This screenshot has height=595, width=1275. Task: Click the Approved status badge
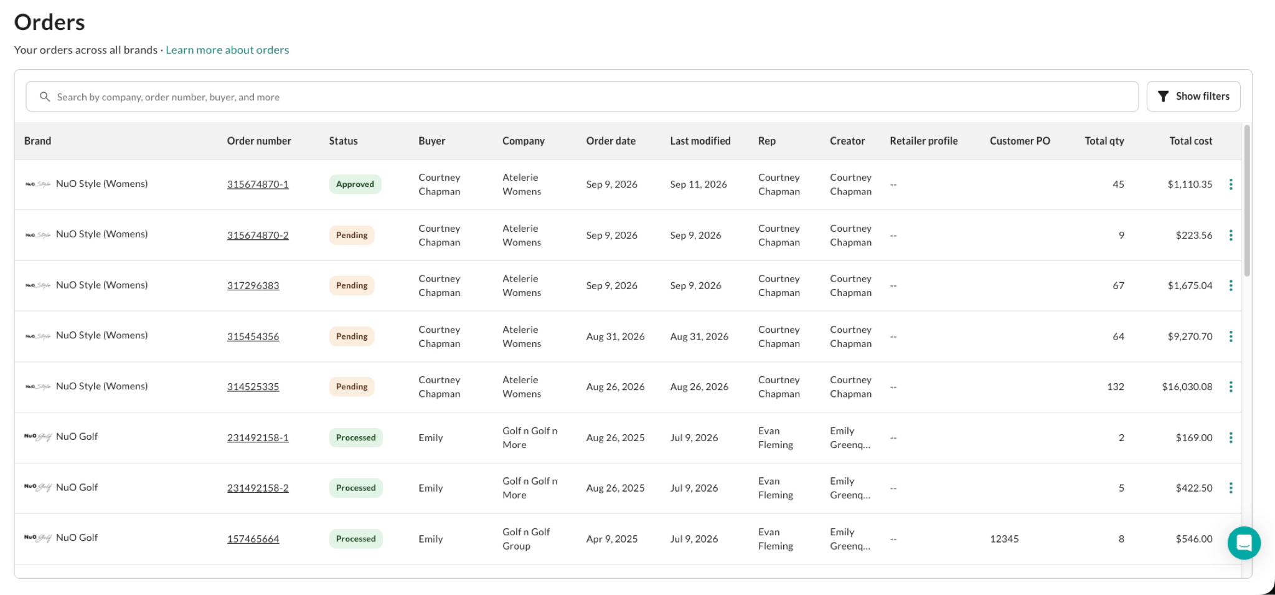click(355, 184)
